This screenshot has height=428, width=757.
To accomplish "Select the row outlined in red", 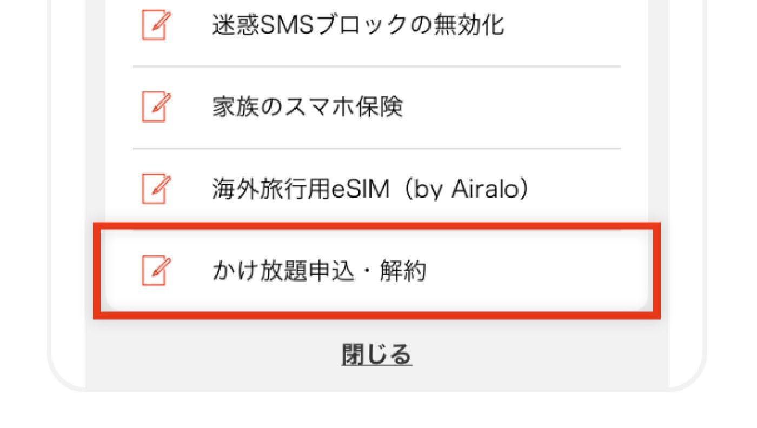I will point(376,269).
